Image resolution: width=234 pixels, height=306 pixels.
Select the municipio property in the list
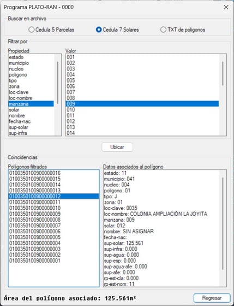[31, 63]
